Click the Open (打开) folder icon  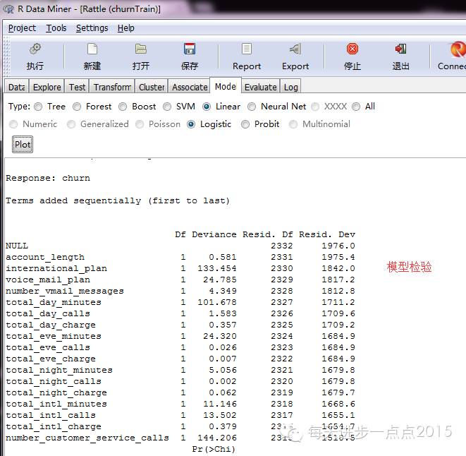point(140,49)
